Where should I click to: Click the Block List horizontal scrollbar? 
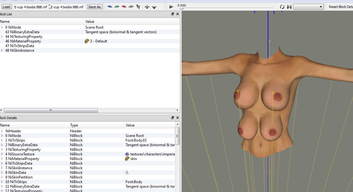pyautogui.click(x=51, y=110)
